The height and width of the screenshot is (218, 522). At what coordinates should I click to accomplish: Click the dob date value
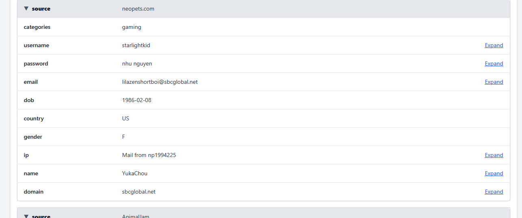(x=136, y=100)
